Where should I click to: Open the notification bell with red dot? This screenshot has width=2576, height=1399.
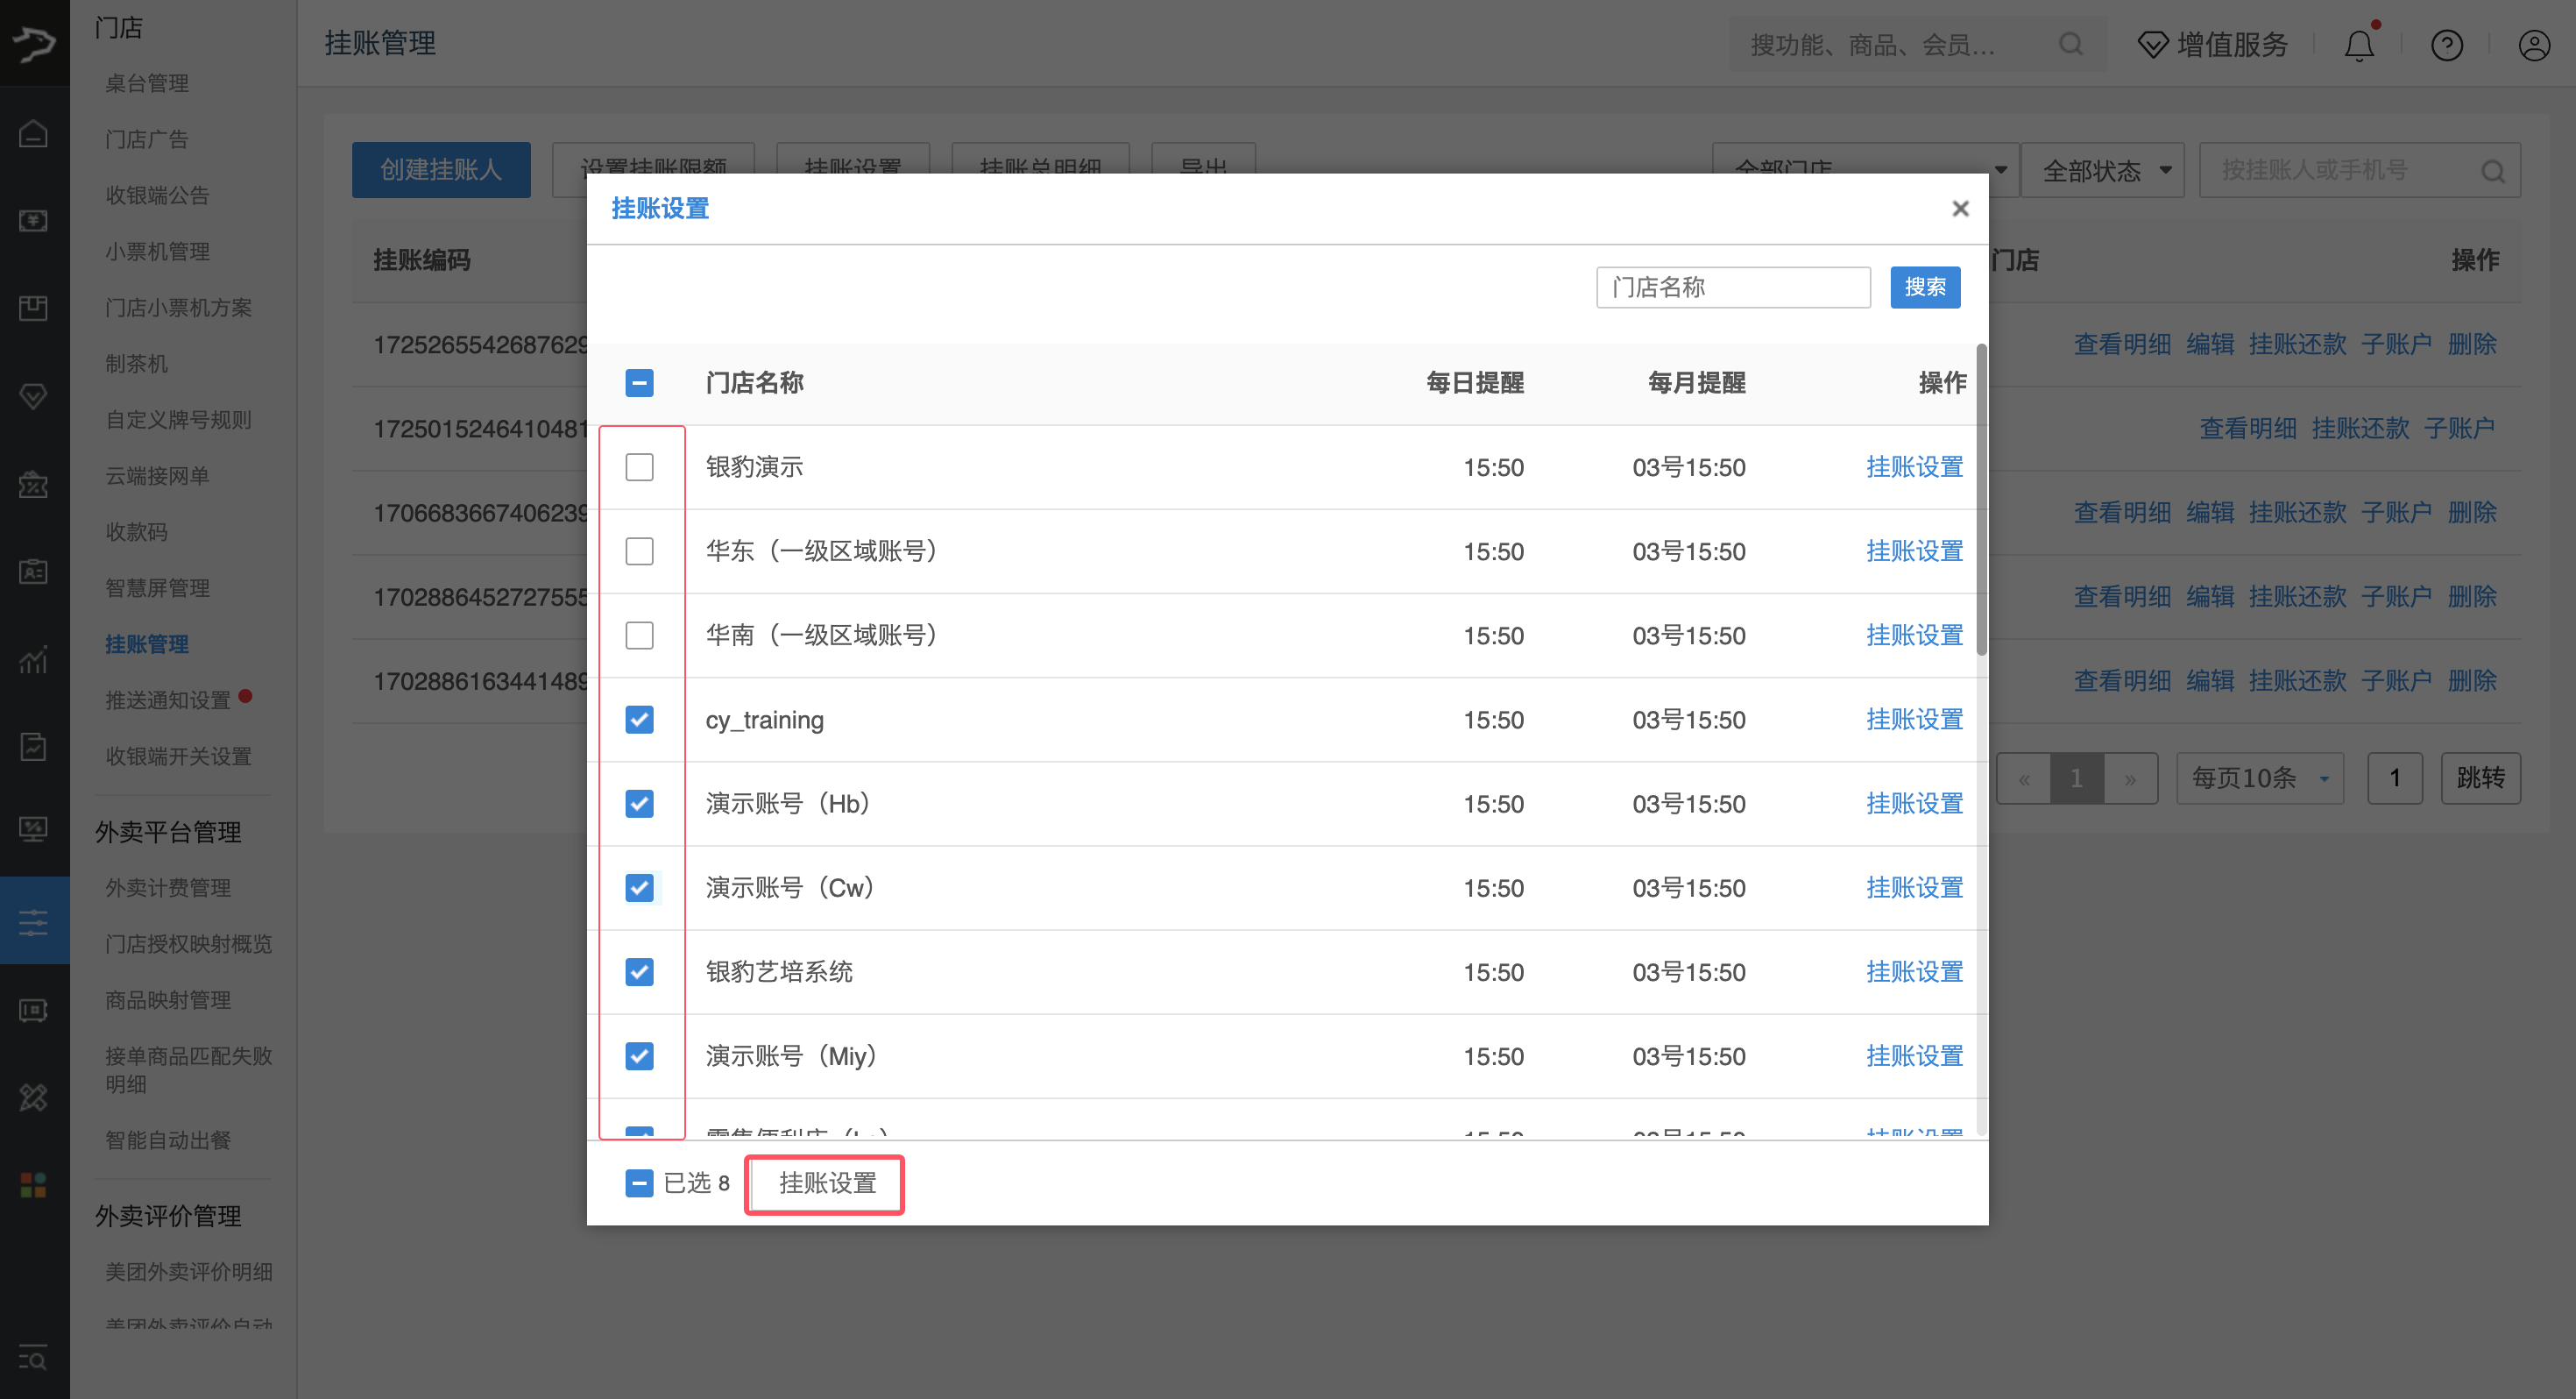coord(2359,44)
